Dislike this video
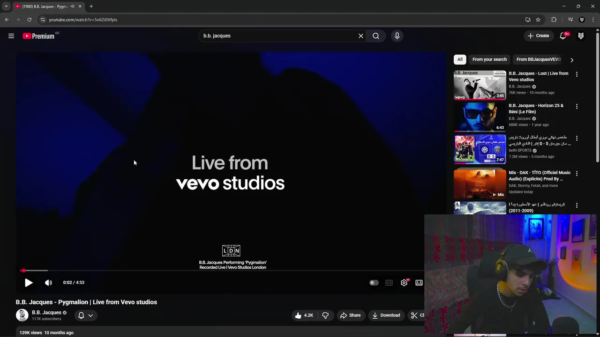 point(325,315)
